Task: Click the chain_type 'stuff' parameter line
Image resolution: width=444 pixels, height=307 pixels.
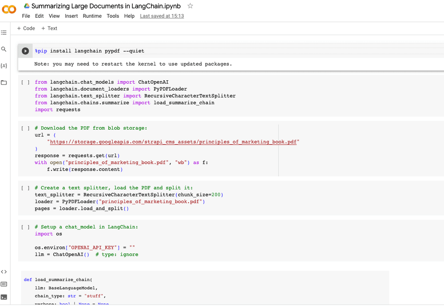Action: [70, 296]
